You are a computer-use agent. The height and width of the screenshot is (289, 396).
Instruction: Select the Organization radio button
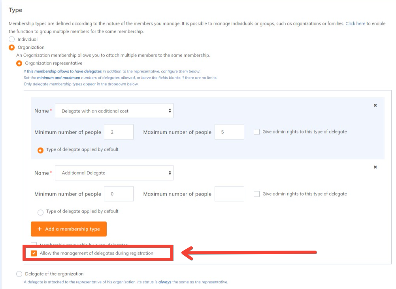point(12,48)
